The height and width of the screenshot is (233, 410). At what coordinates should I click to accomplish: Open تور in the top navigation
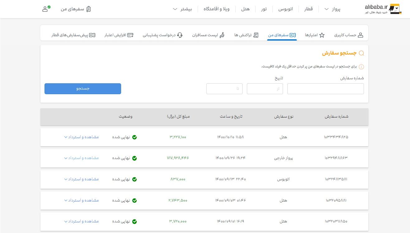click(x=264, y=9)
